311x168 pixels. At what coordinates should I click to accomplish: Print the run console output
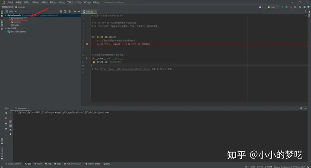(10, 130)
